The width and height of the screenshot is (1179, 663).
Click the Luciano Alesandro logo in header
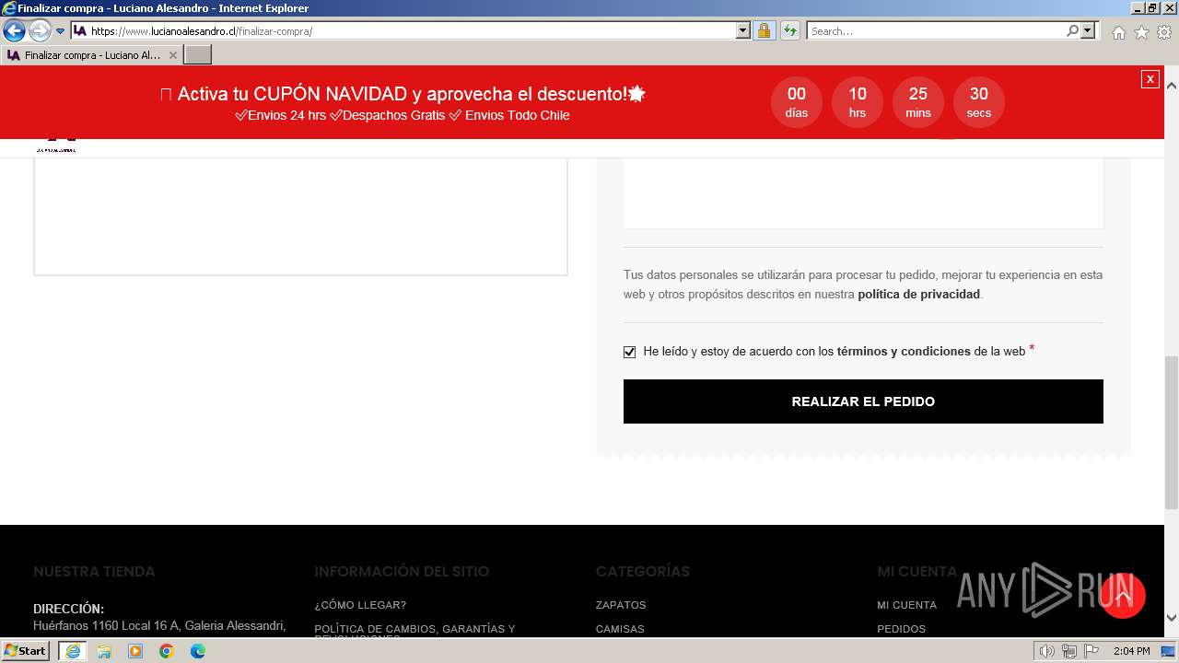point(56,145)
